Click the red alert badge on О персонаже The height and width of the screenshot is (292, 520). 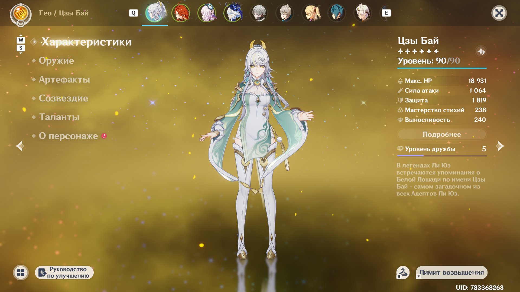click(104, 136)
